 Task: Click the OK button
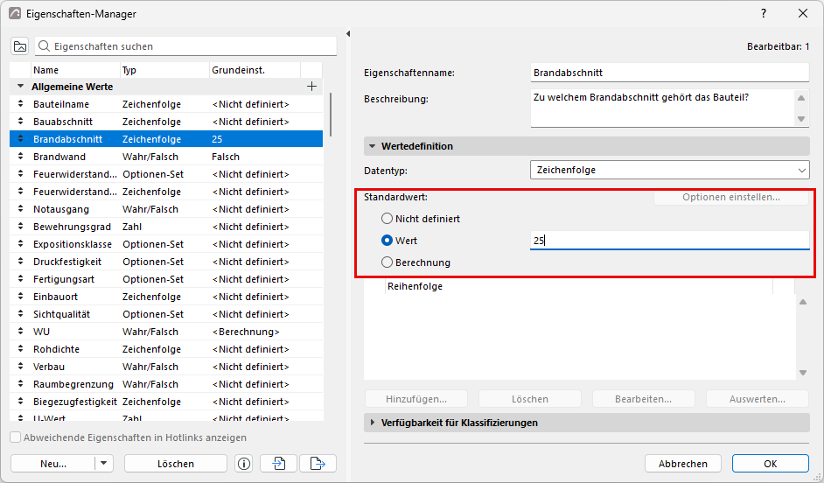coord(771,464)
